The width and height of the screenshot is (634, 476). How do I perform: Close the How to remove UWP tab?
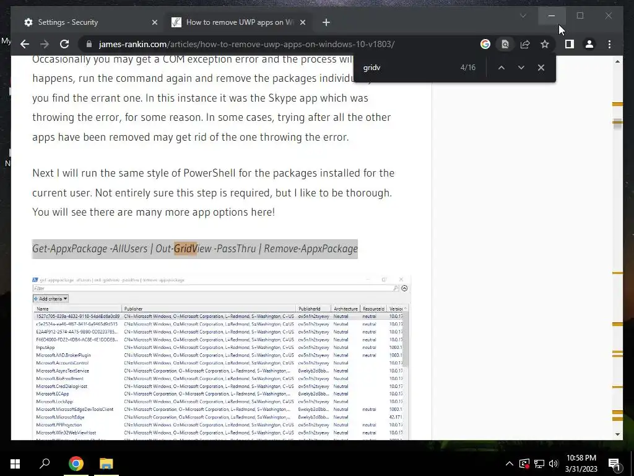[302, 22]
